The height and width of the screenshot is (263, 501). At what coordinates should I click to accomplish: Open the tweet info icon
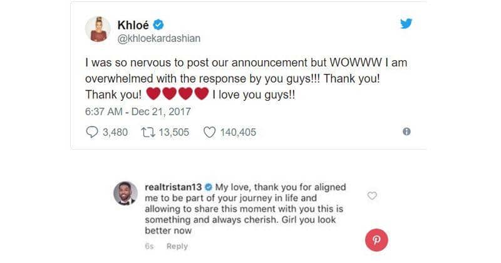point(406,132)
